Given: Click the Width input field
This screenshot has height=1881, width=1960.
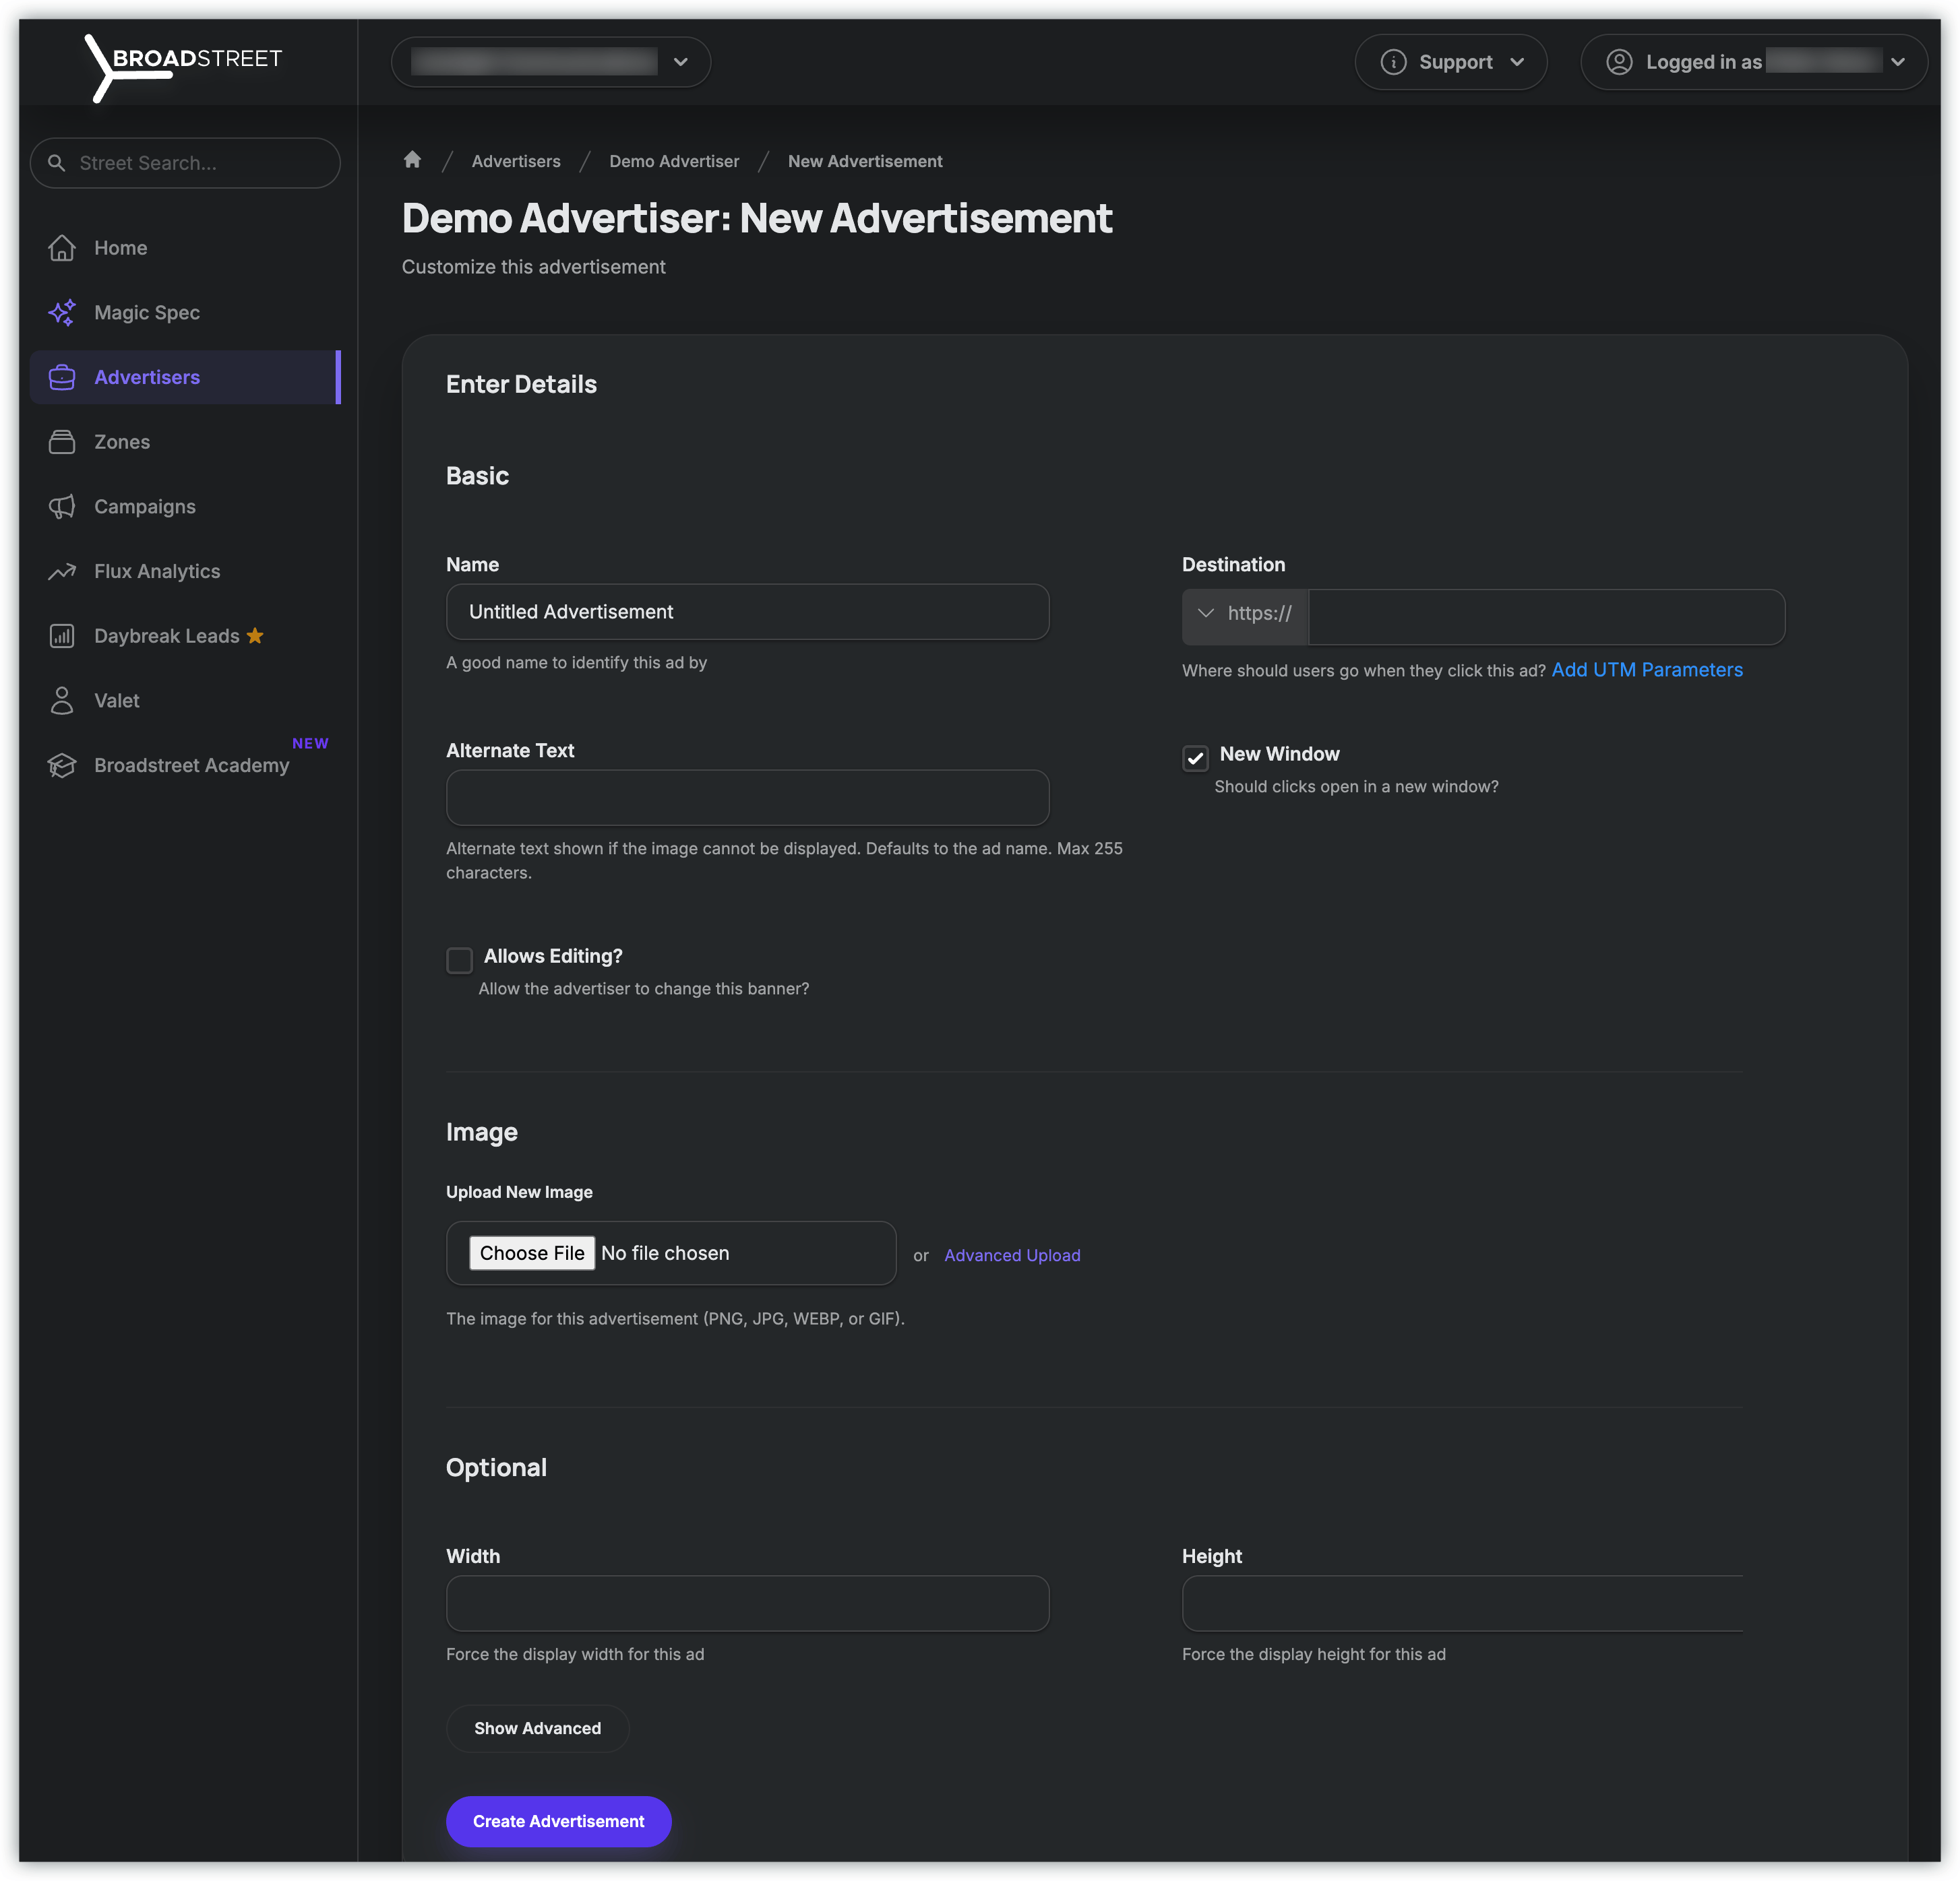Looking at the screenshot, I should (747, 1603).
